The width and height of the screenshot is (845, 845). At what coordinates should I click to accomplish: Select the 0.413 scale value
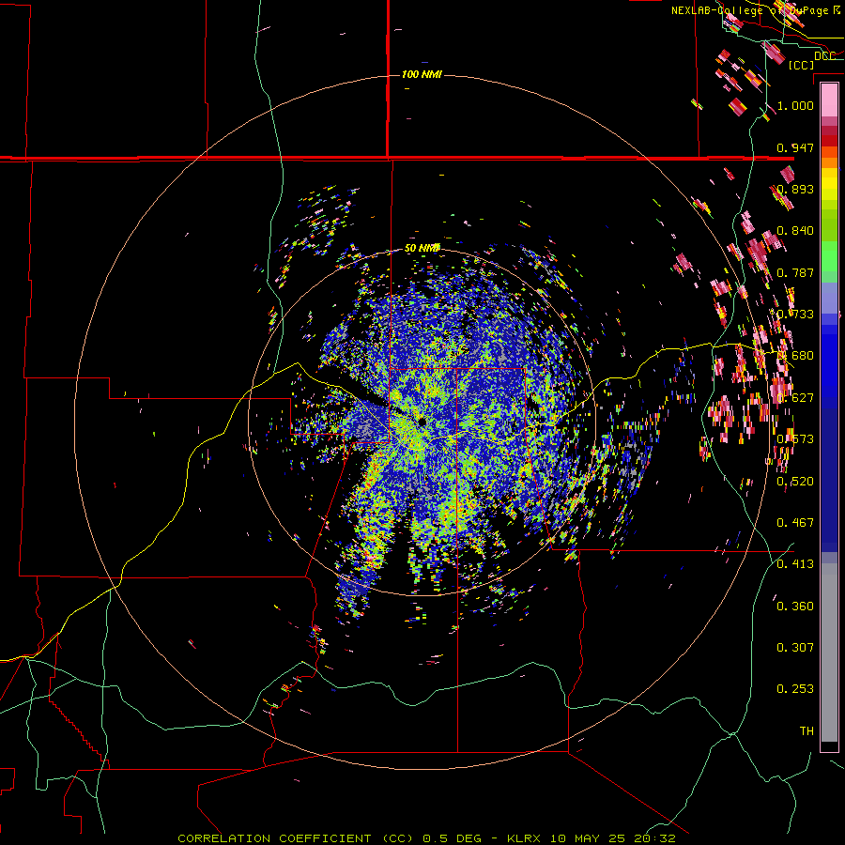click(x=795, y=564)
